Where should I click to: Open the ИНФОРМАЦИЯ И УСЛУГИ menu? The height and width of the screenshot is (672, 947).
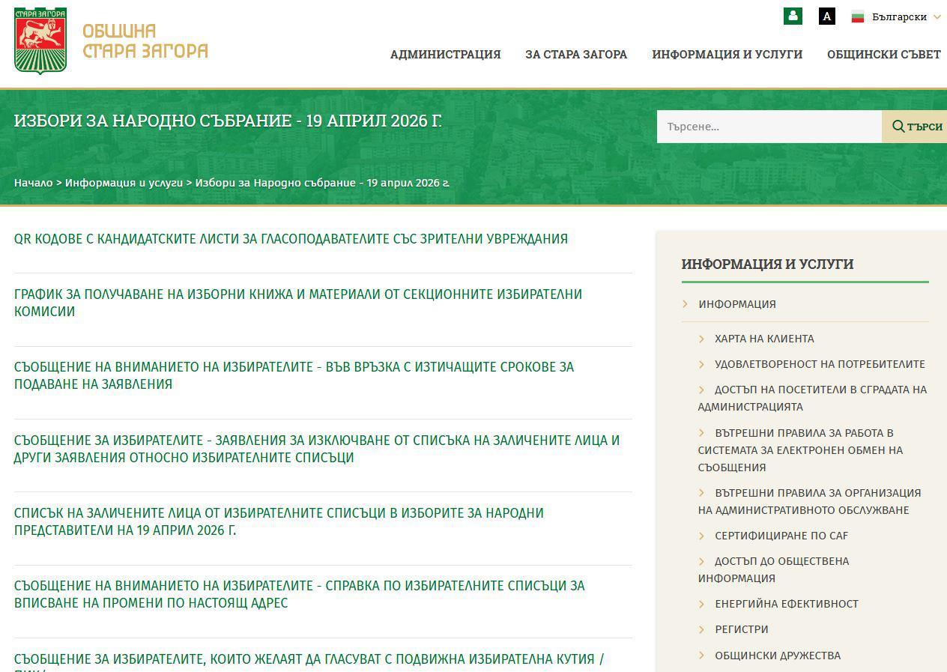click(727, 54)
